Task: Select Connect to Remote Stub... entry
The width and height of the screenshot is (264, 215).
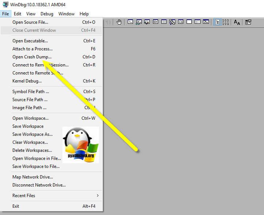Action: [x=51, y=73]
